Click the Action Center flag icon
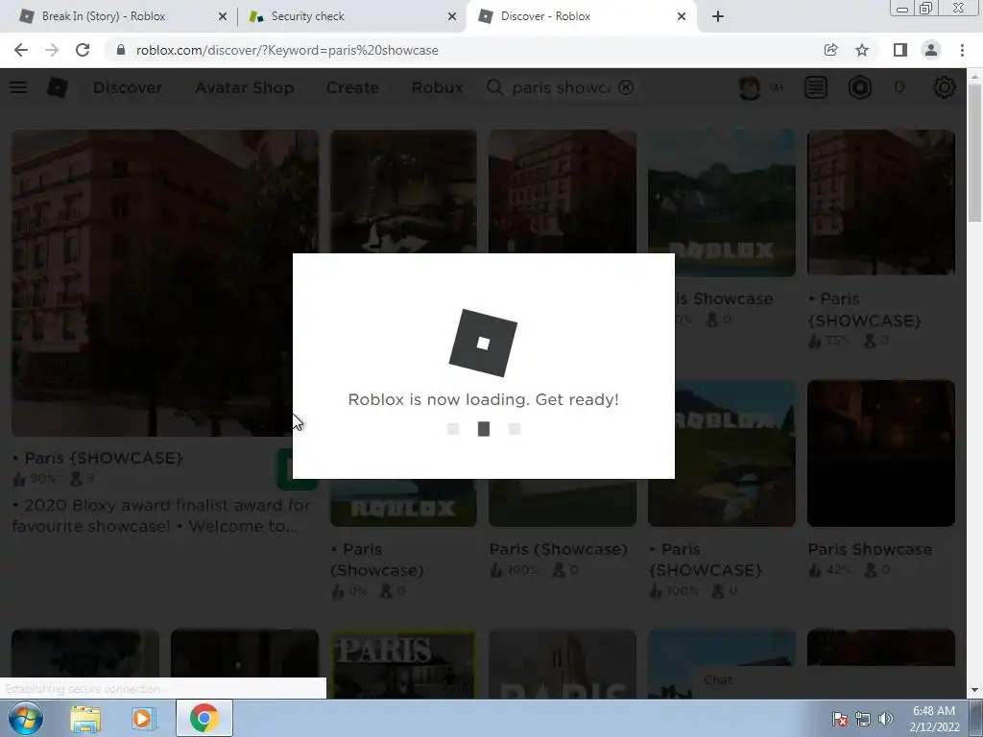 pos(840,719)
